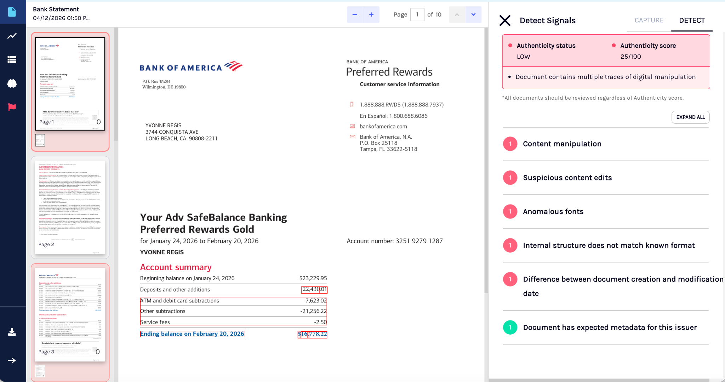Go to the next page with the down chevron
The image size is (725, 382).
[473, 15]
